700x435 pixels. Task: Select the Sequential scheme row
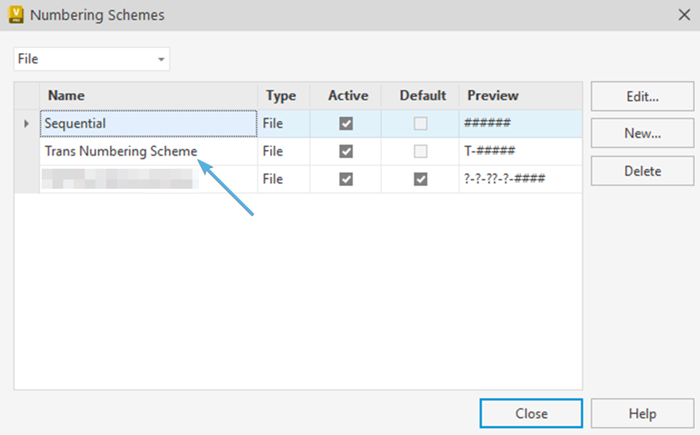(148, 123)
